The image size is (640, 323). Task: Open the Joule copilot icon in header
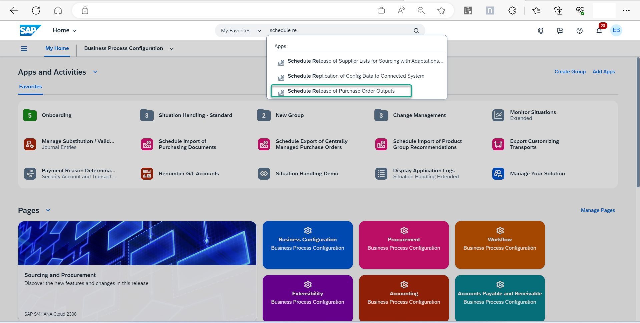point(541,31)
